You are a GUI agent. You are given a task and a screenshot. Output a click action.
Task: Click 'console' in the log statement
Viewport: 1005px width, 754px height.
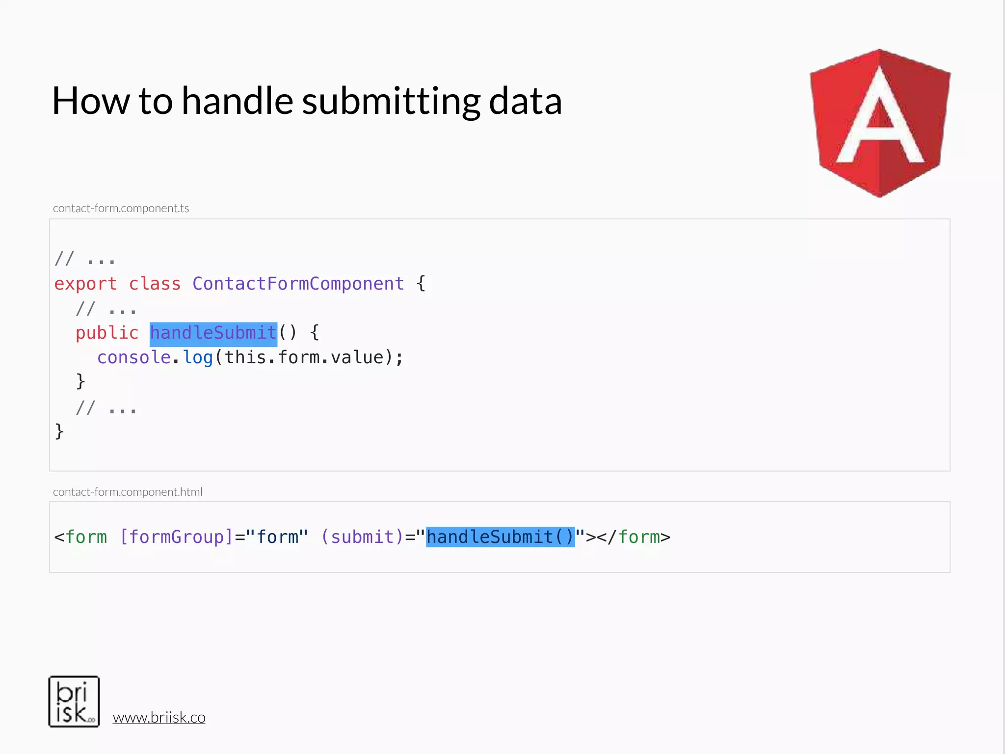tap(133, 357)
